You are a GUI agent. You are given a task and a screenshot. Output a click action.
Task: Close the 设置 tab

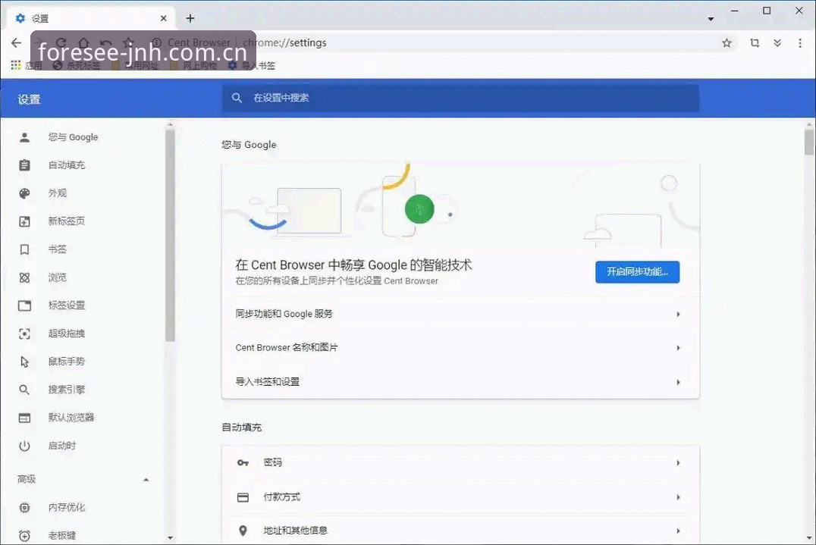163,18
